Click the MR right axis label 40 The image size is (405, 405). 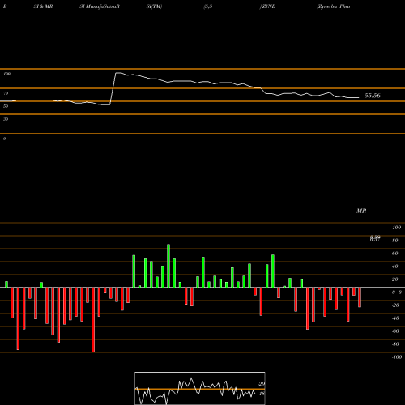(x=395, y=266)
